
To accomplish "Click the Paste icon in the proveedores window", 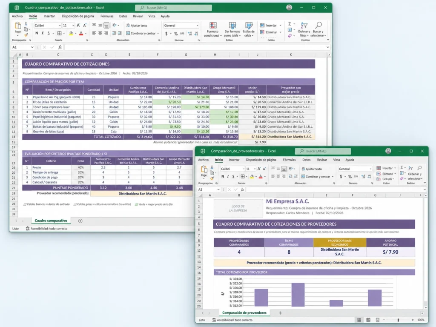I will [204, 169].
